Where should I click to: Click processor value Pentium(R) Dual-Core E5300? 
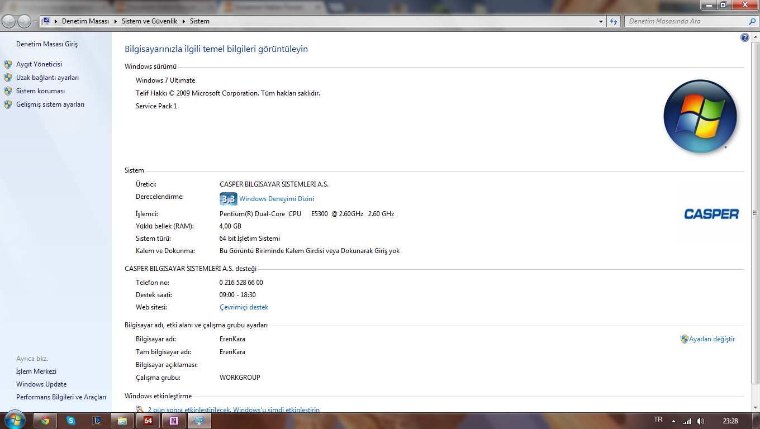tap(307, 214)
